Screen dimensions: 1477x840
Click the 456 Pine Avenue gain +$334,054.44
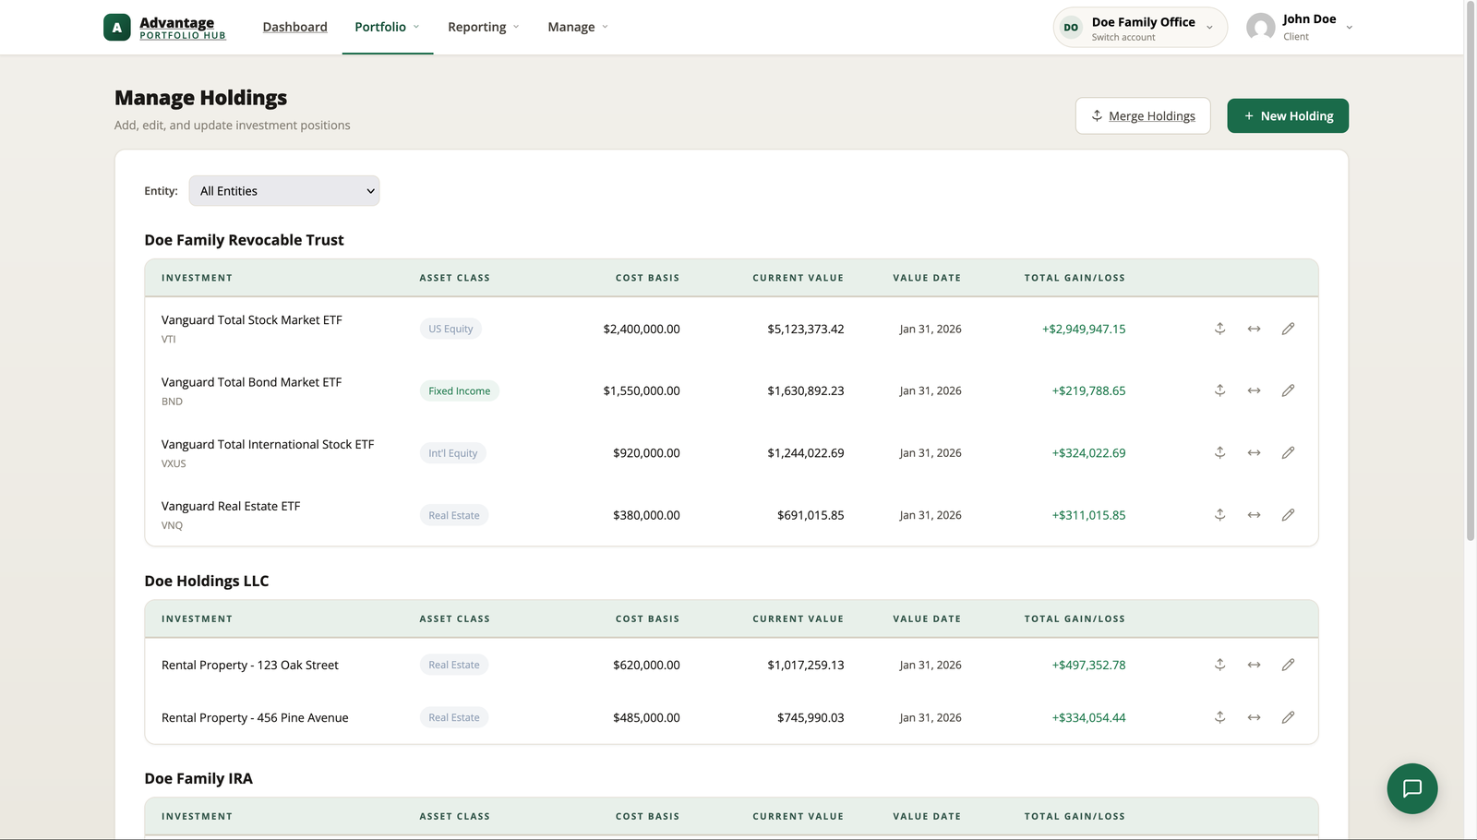point(1088,717)
